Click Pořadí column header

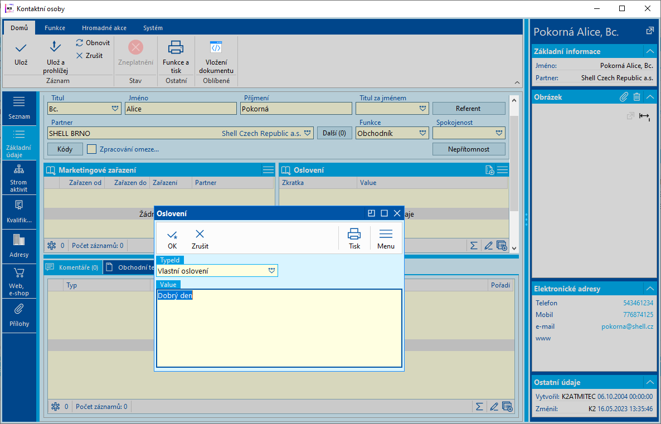(500, 285)
